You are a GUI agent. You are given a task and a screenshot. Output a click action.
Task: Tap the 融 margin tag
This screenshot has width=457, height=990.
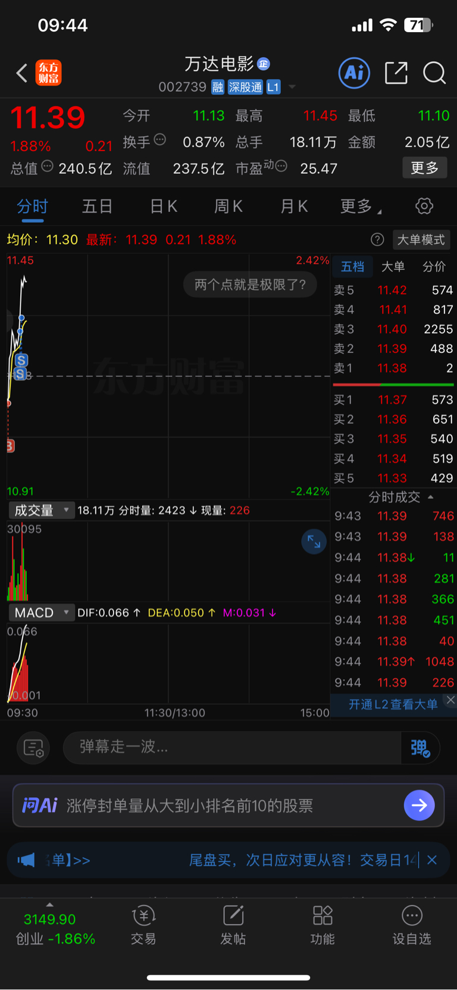[x=218, y=88]
